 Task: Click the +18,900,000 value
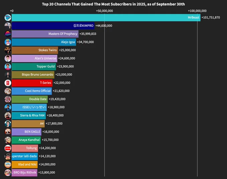point(56,107)
